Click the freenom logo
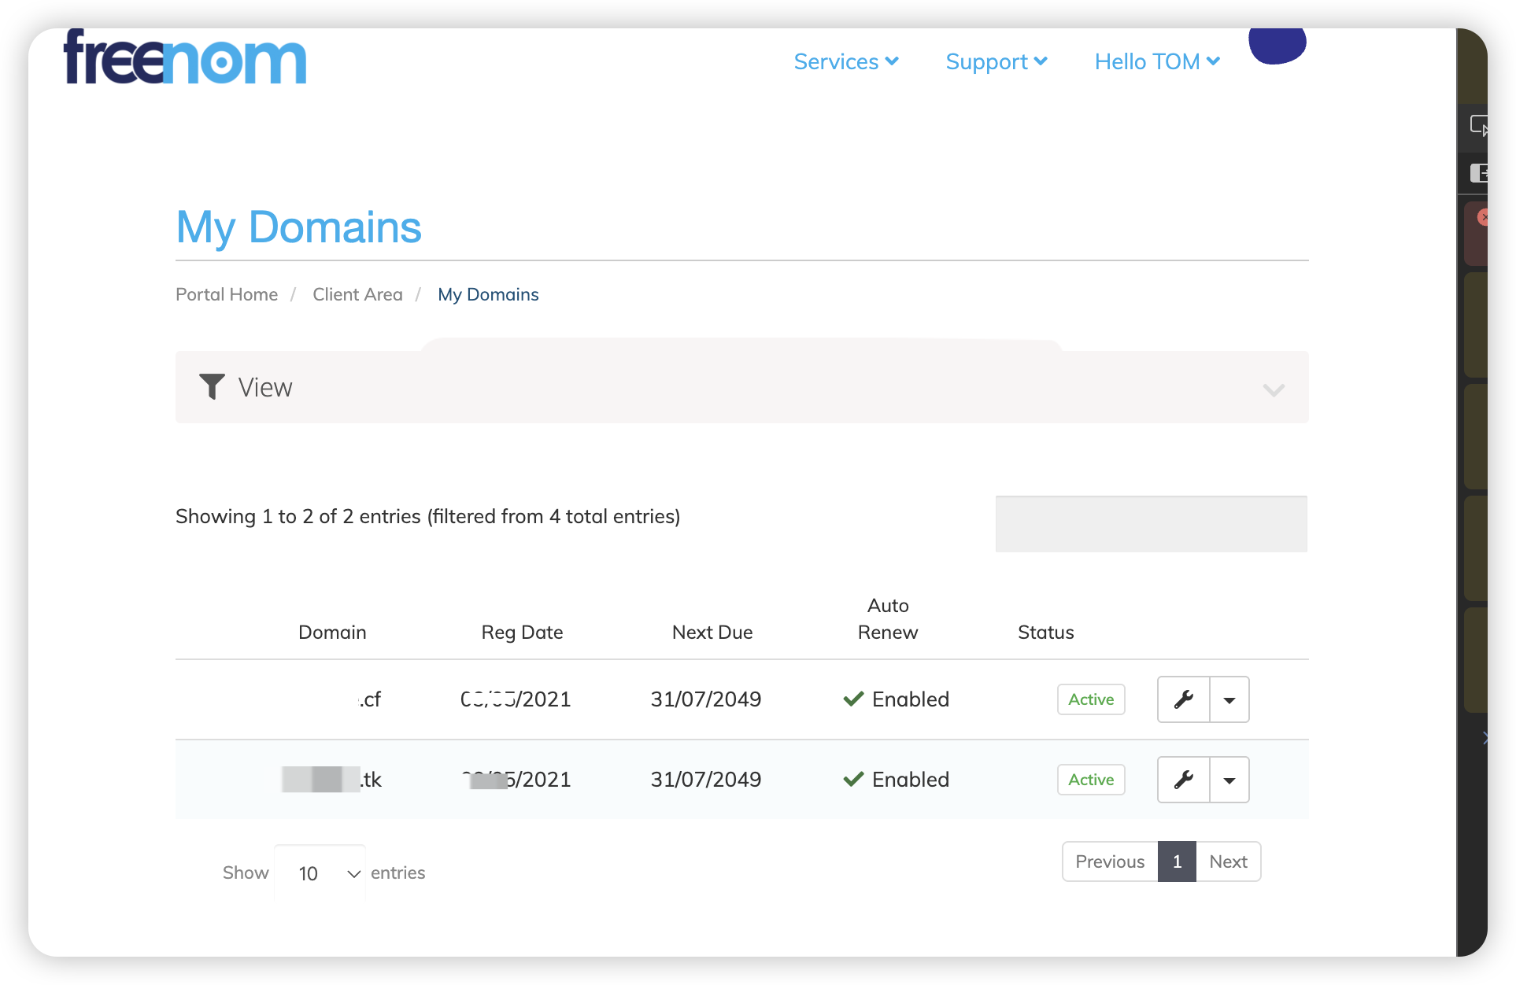The width and height of the screenshot is (1516, 985). 185,57
